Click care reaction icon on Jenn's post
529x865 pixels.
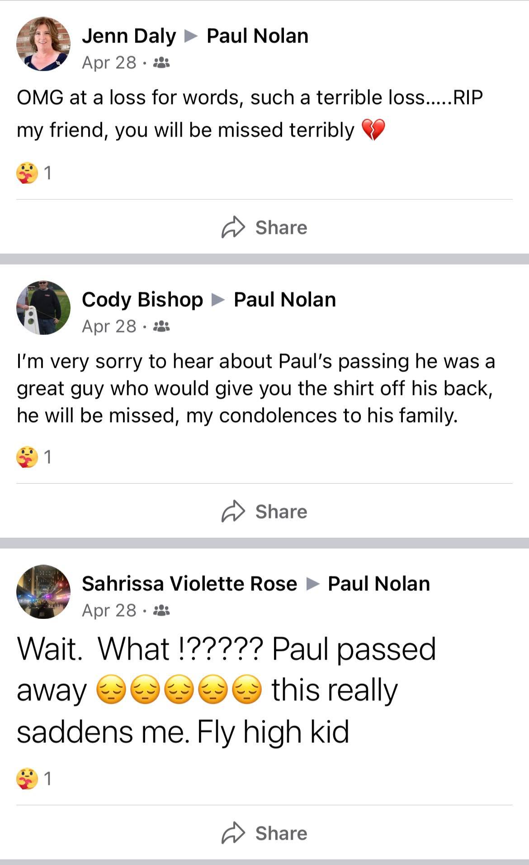(27, 173)
